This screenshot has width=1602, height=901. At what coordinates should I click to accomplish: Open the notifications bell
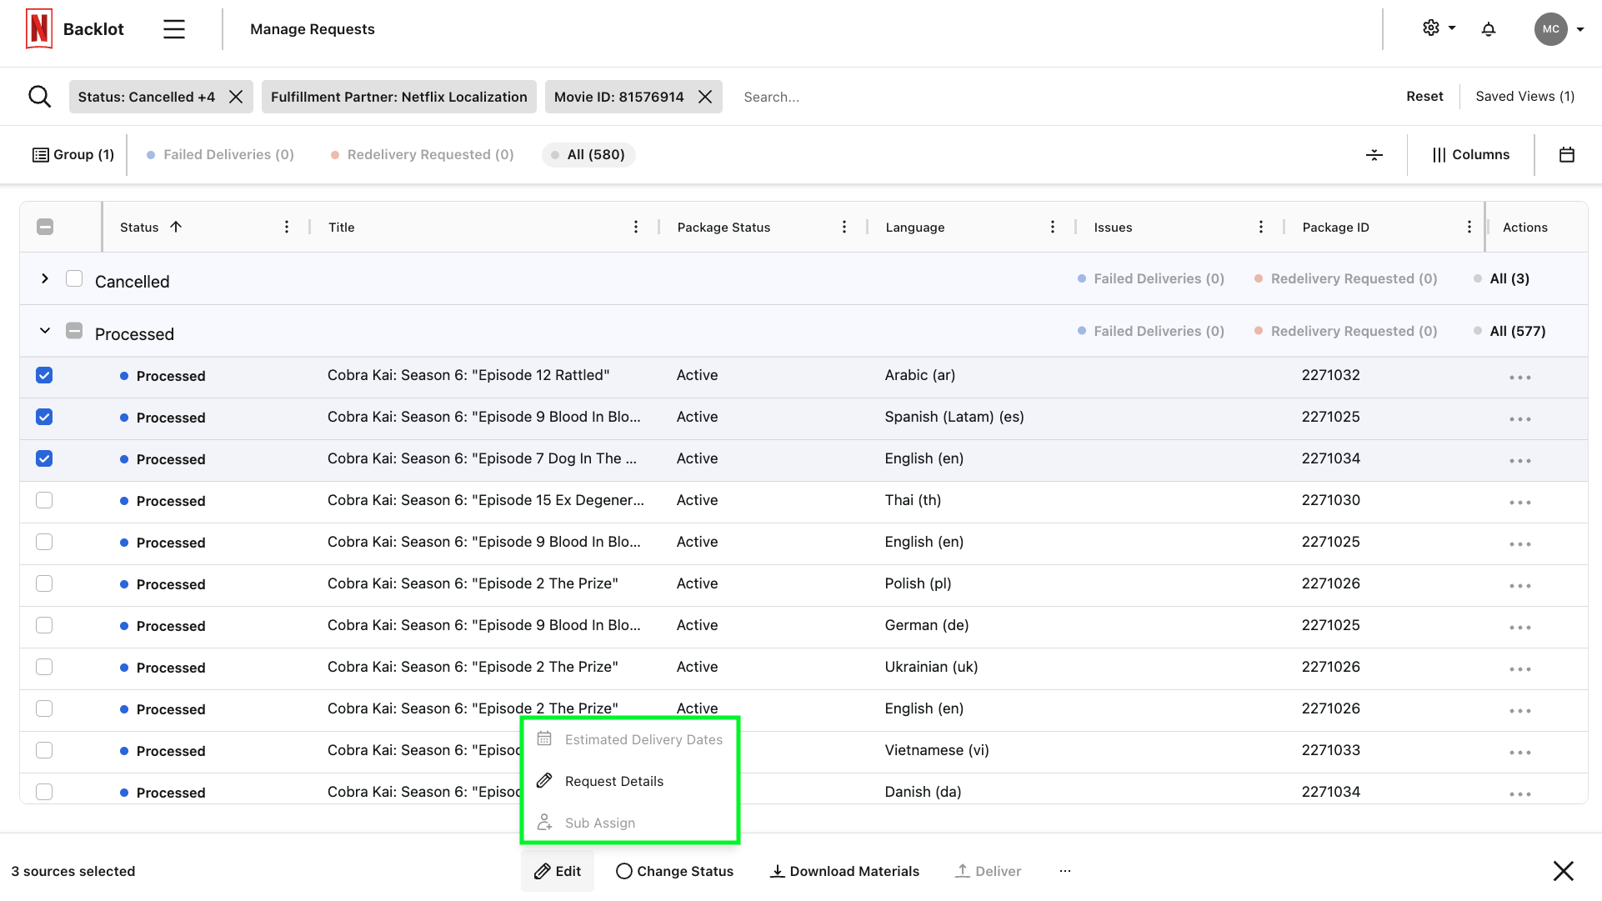[1488, 29]
